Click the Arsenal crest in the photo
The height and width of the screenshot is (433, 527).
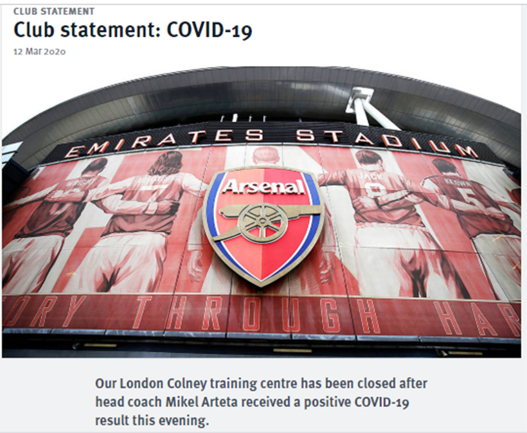(263, 227)
